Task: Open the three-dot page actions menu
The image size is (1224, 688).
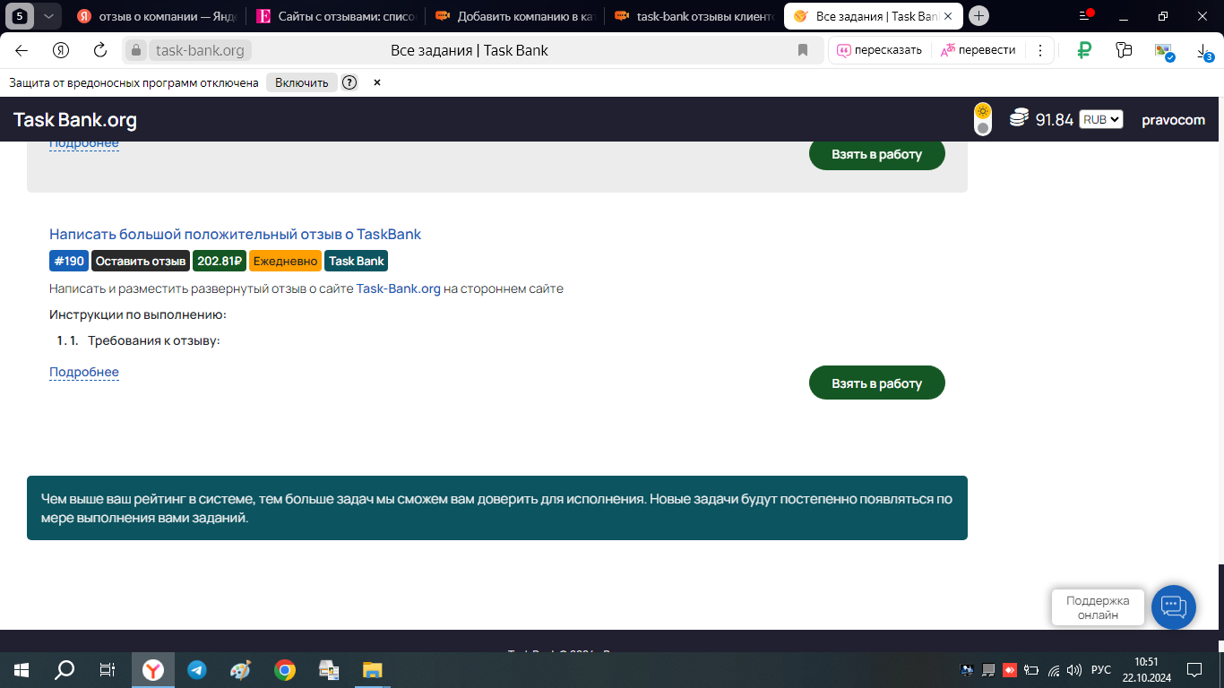Action: (1039, 50)
